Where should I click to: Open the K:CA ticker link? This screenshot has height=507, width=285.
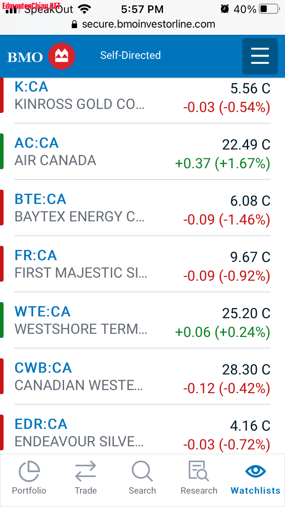pyautogui.click(x=31, y=87)
